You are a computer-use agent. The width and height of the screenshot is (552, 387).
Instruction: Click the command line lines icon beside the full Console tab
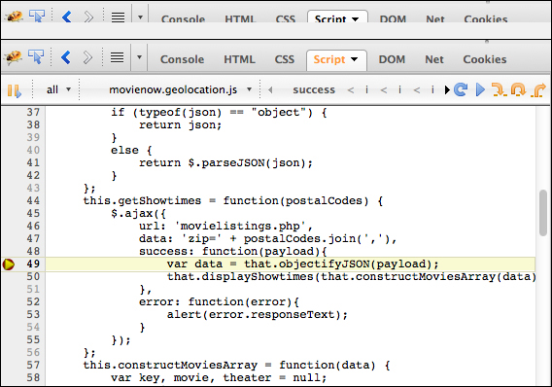[117, 57]
